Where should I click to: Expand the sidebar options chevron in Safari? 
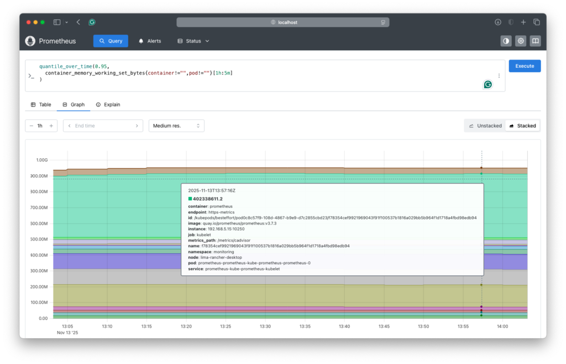(x=66, y=22)
